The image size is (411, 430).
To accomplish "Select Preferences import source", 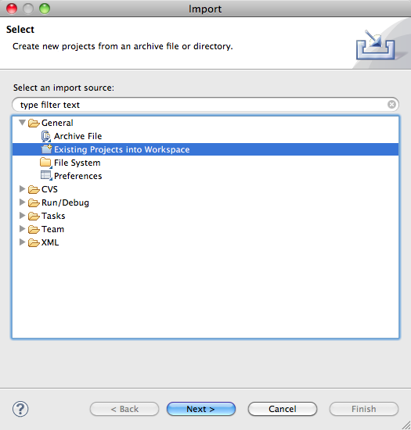I will 78,176.
